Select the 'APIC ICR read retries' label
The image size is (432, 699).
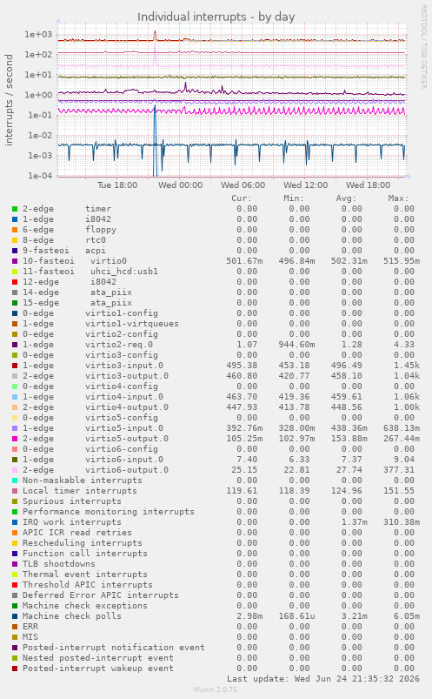77,533
